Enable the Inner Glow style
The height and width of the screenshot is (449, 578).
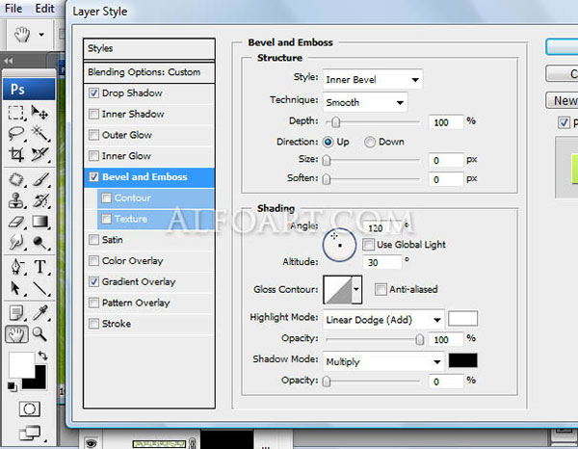click(x=94, y=156)
